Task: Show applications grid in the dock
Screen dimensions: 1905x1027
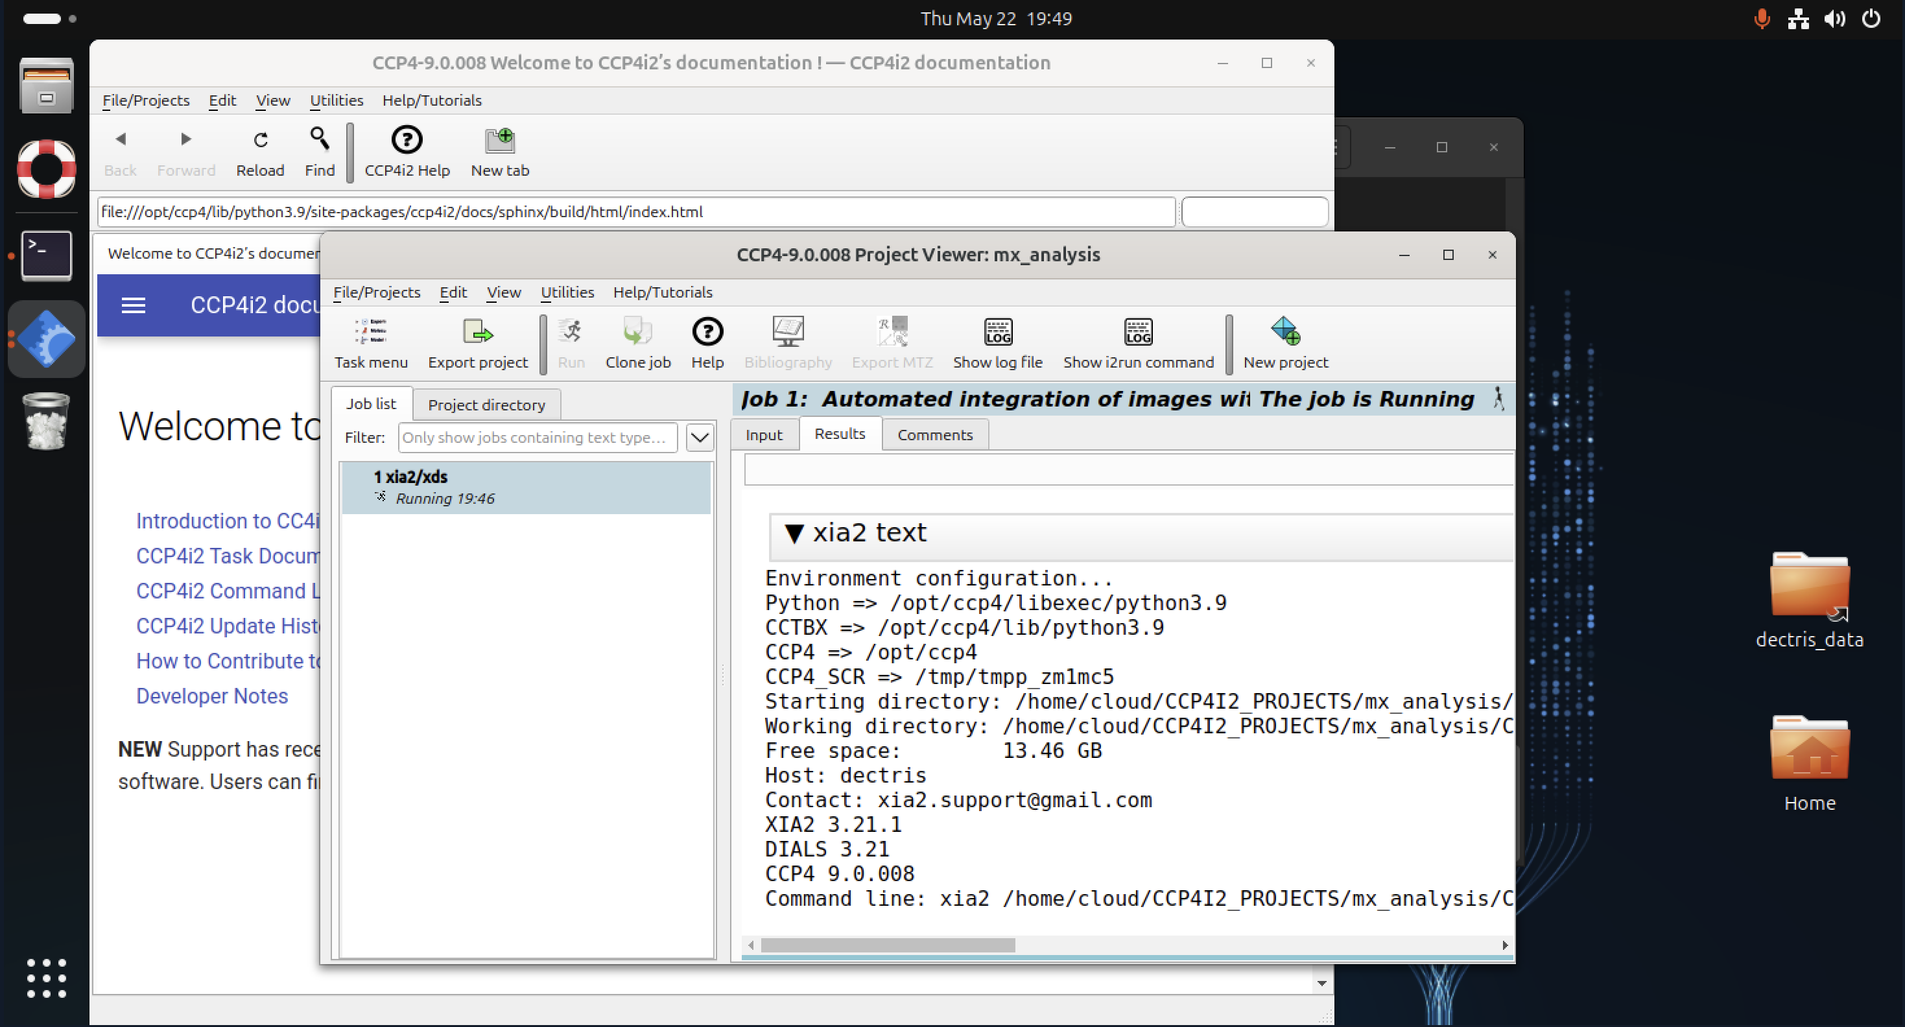Action: click(x=47, y=978)
